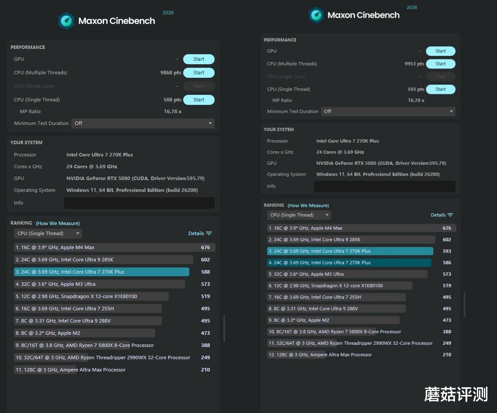Select Snapdragon X 12-core row, right ranking

tap(361, 285)
